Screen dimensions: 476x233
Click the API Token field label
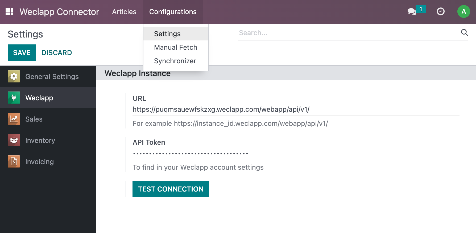[x=149, y=142]
